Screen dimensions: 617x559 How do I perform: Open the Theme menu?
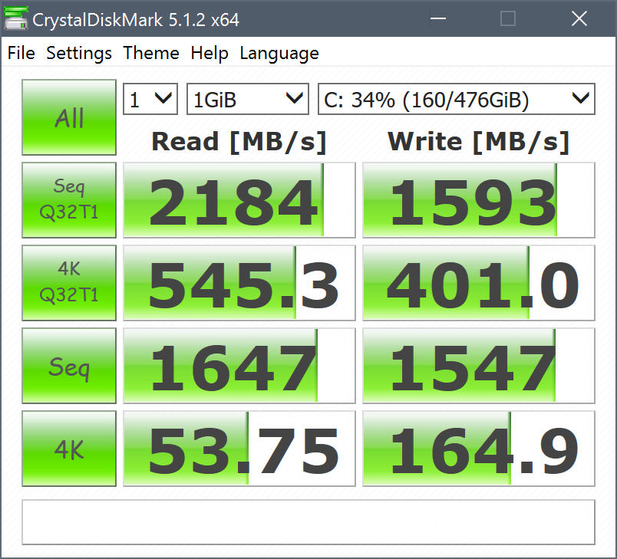[151, 53]
